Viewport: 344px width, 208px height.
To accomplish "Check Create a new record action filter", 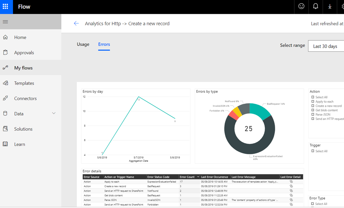I will (x=313, y=106).
